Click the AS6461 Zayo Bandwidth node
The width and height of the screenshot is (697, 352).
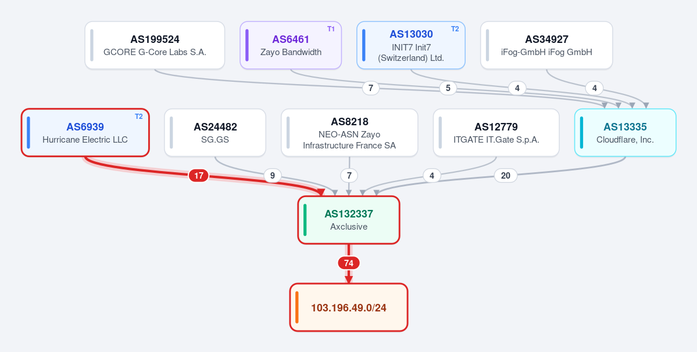(291, 45)
